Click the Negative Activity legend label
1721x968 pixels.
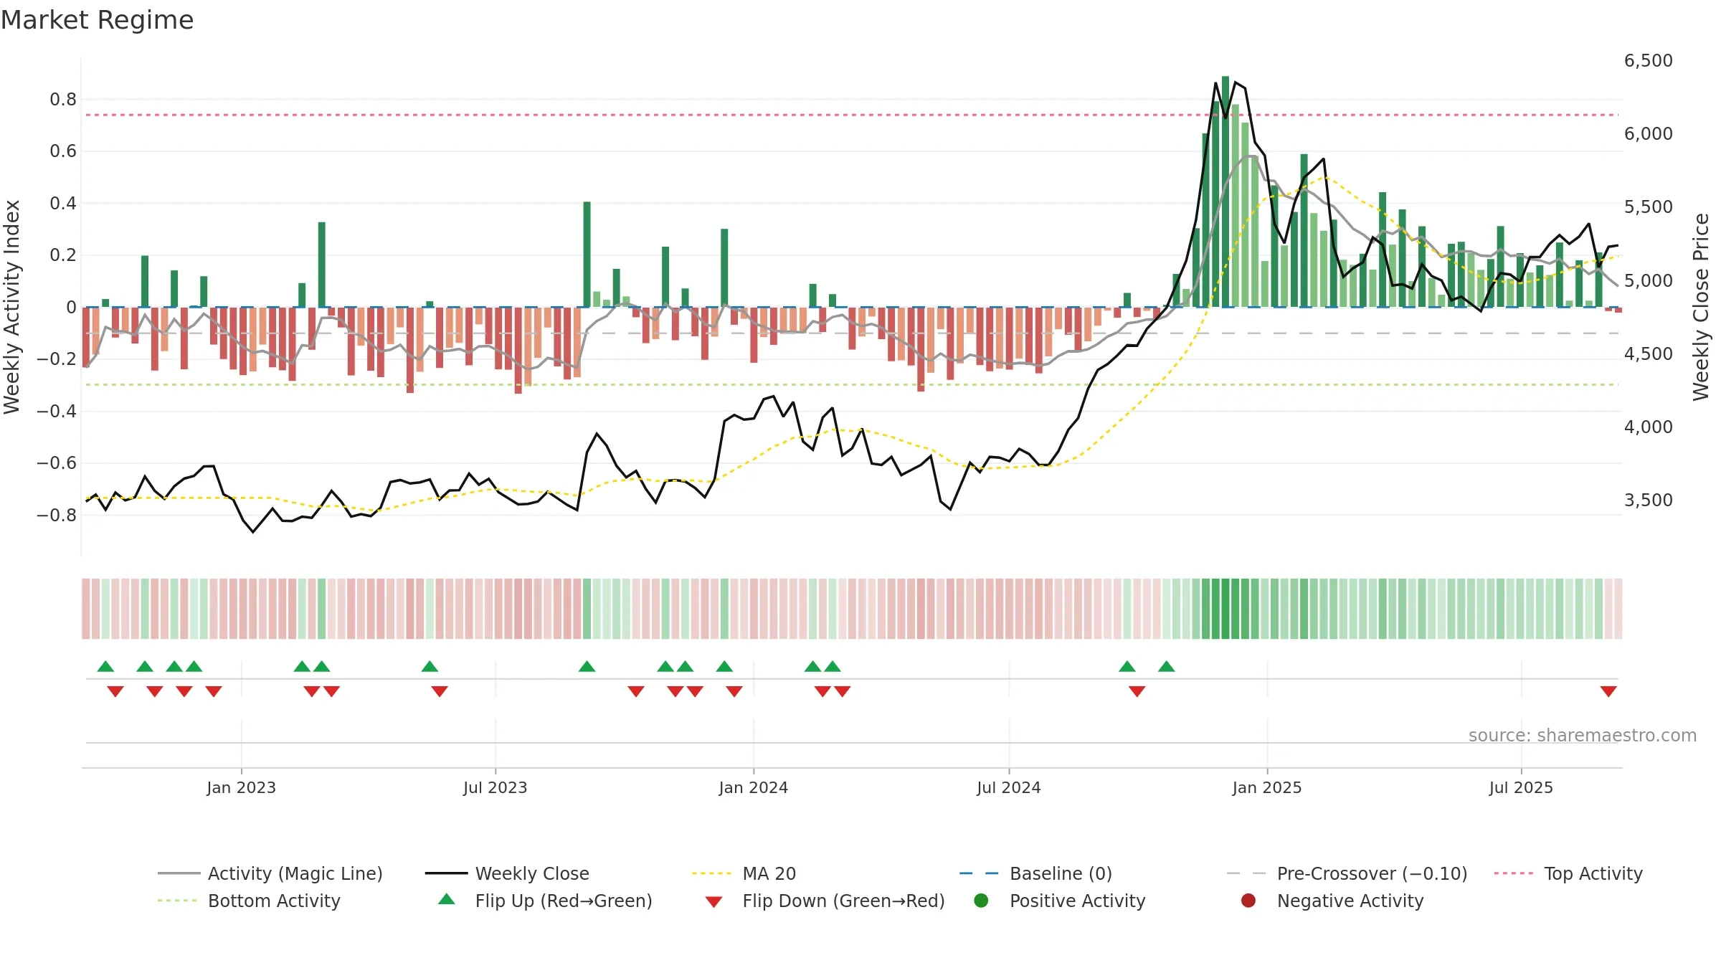click(x=1350, y=901)
